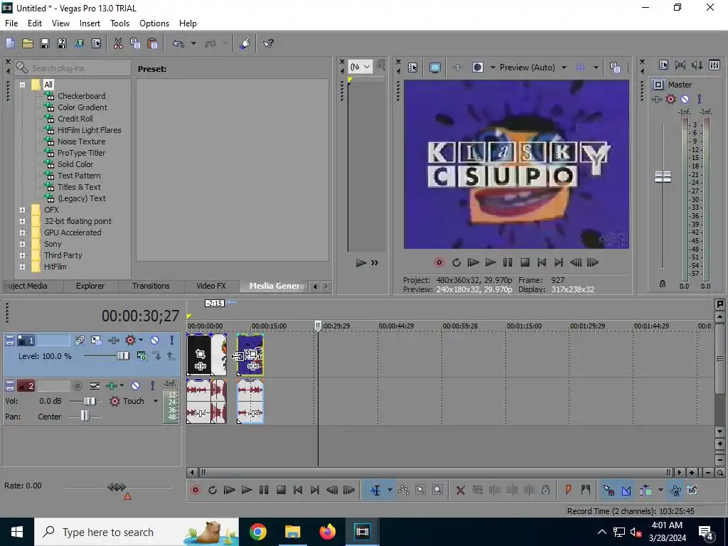Switch to the Explorer tab
Screen dimensions: 728x546
point(90,286)
